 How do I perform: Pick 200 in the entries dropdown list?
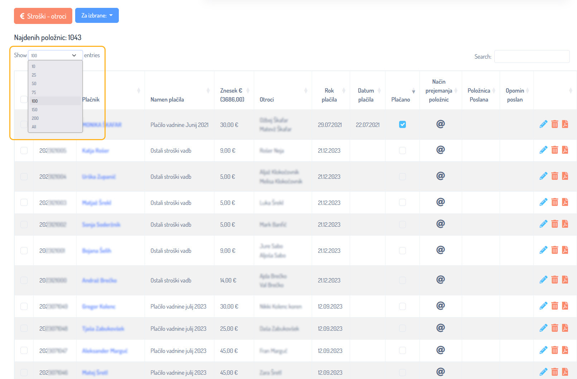[x=35, y=118]
